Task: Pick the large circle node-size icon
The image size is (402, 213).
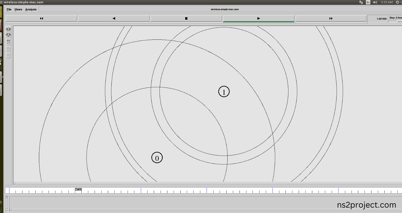Action: pyautogui.click(x=8, y=49)
